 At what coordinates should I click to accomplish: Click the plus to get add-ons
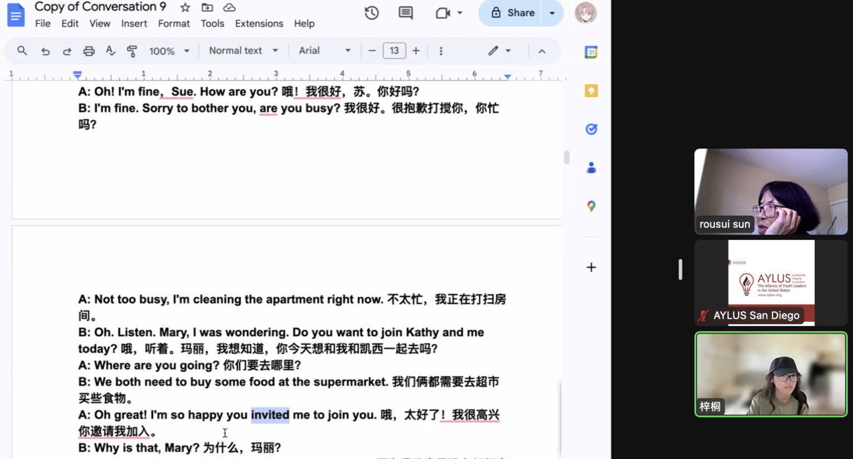click(x=591, y=267)
